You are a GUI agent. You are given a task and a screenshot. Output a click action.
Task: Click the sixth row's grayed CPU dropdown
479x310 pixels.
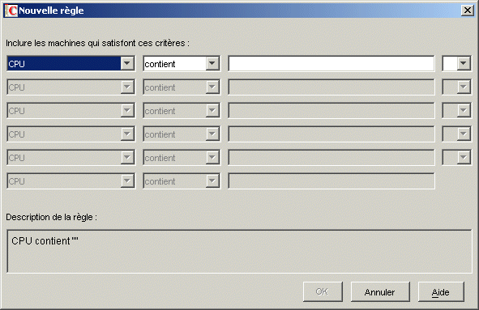pos(71,181)
